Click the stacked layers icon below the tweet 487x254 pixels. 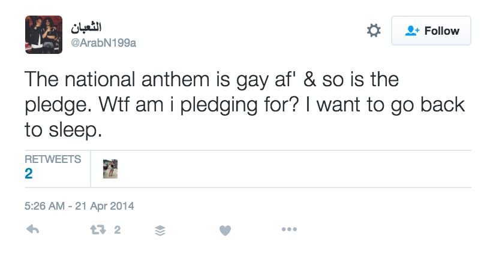coord(160,230)
